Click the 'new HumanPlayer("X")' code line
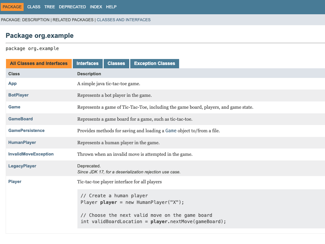This screenshot has height=244, width=325. tap(132, 202)
